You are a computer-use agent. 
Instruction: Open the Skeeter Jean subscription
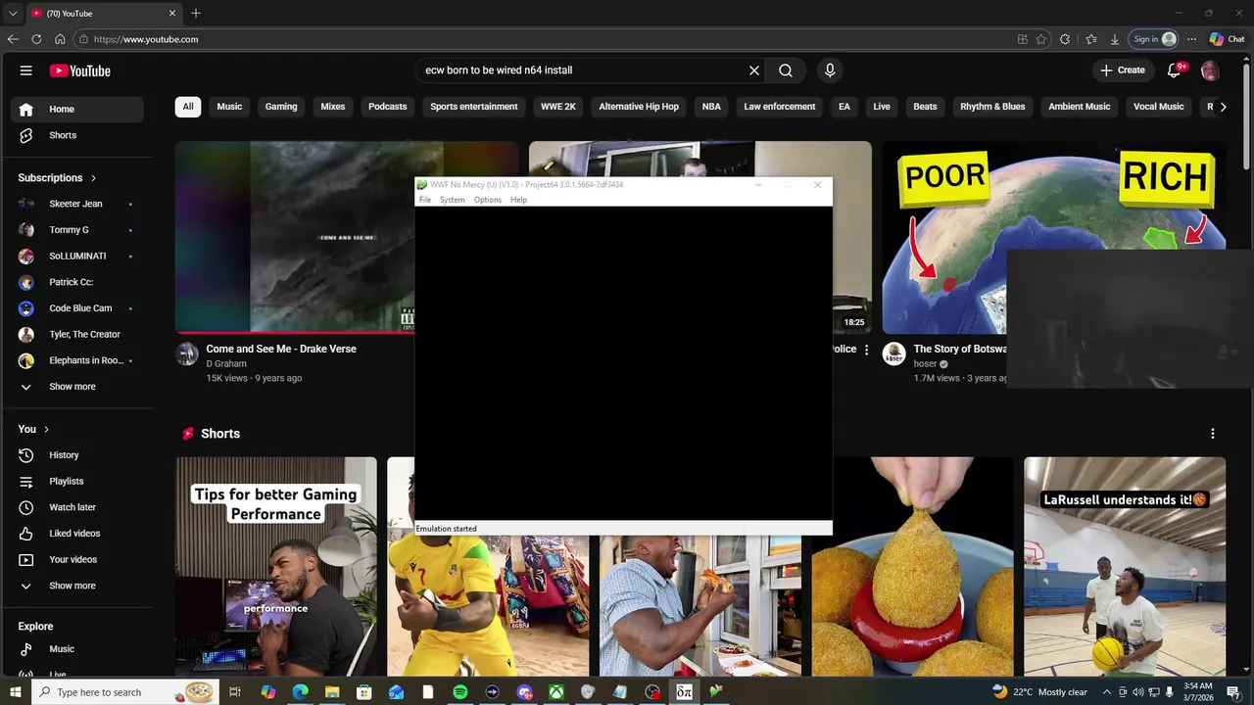[77, 204]
